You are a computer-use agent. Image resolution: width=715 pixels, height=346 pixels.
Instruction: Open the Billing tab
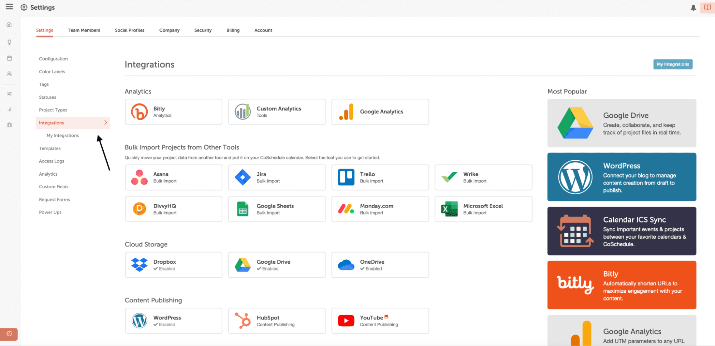click(233, 30)
